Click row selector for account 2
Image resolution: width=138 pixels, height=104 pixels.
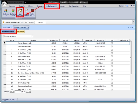[x=5, y=46]
